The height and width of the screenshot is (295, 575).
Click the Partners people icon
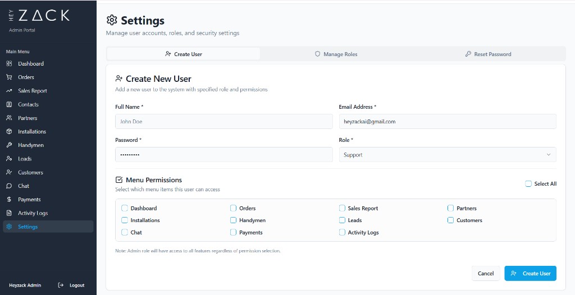click(x=9, y=118)
